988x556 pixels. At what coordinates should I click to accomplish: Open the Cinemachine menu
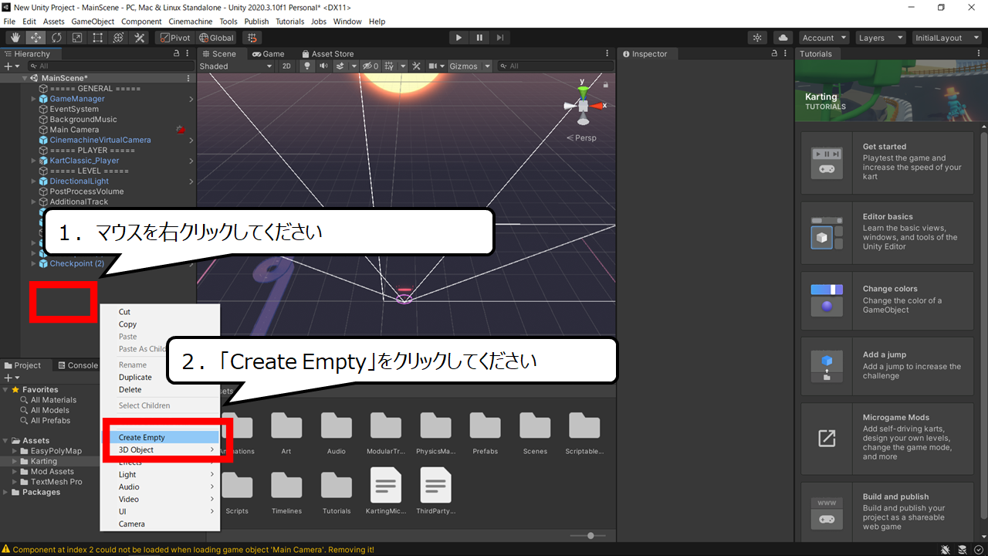(191, 22)
